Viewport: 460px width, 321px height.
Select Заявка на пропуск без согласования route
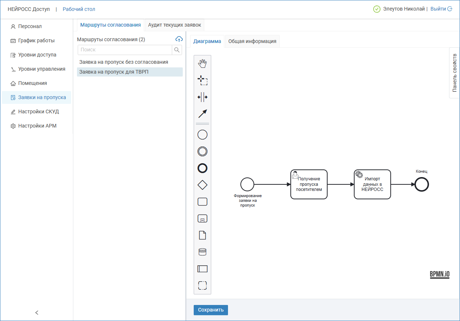124,62
